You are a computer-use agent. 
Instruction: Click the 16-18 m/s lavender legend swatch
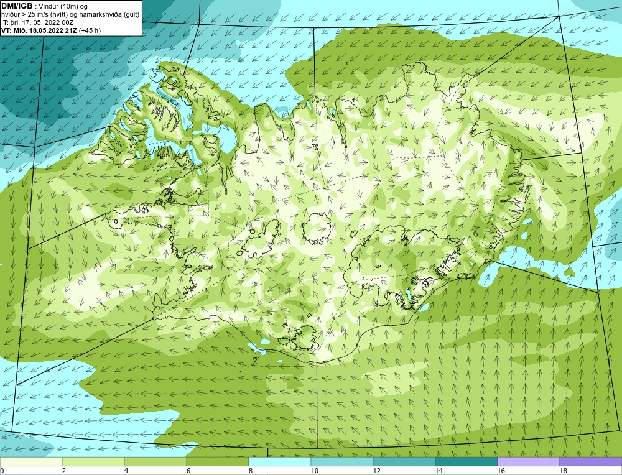tap(528, 462)
